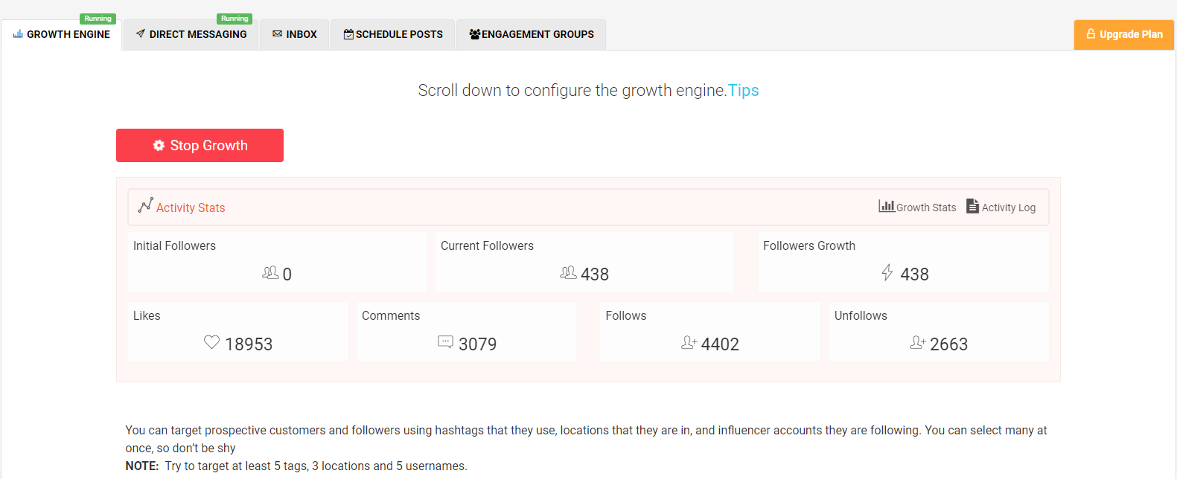Switch to the Direct Messaging tab
This screenshot has height=479, width=1177.
coord(191,34)
